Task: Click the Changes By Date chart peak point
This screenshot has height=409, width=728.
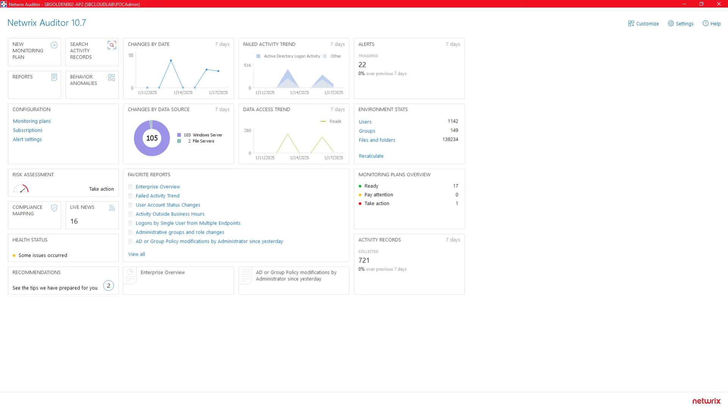Action: click(x=171, y=61)
